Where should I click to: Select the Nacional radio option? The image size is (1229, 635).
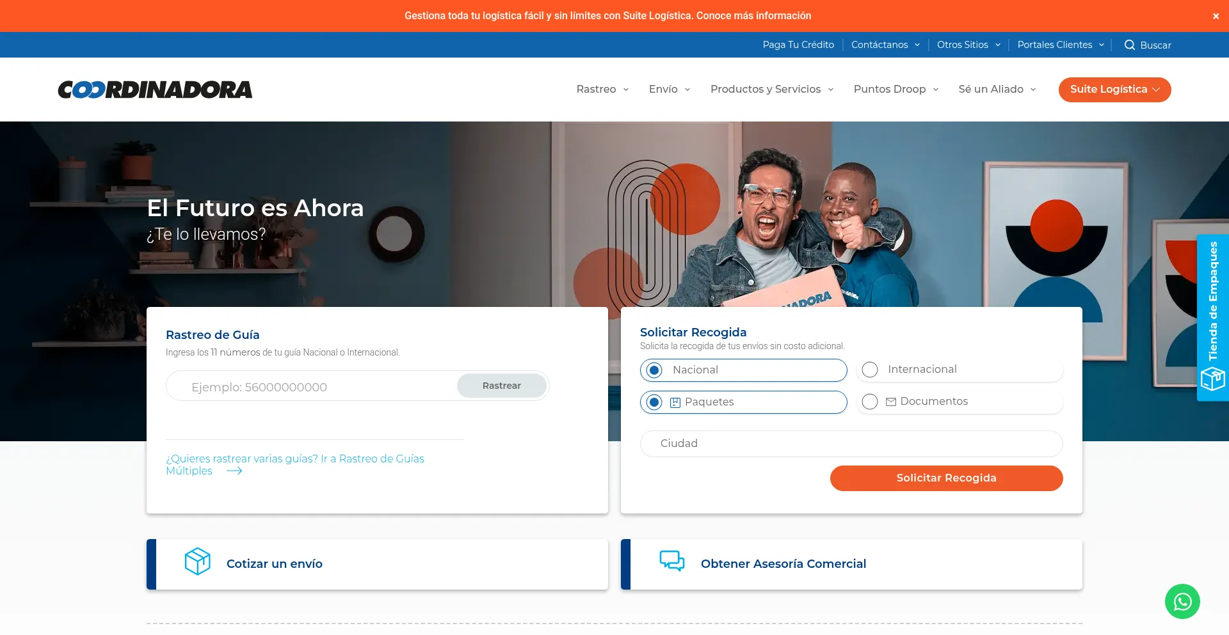654,370
